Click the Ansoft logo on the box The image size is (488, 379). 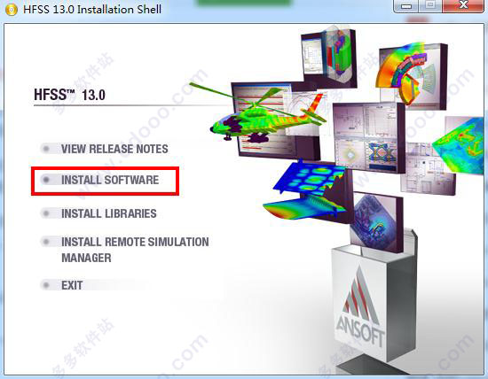[360, 308]
